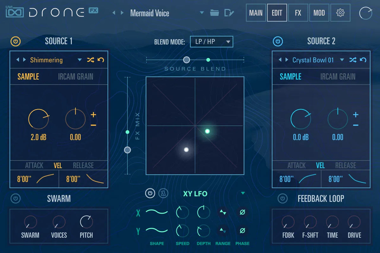Click the Source Blend slider handle
380x253 pixels.
click(x=187, y=60)
